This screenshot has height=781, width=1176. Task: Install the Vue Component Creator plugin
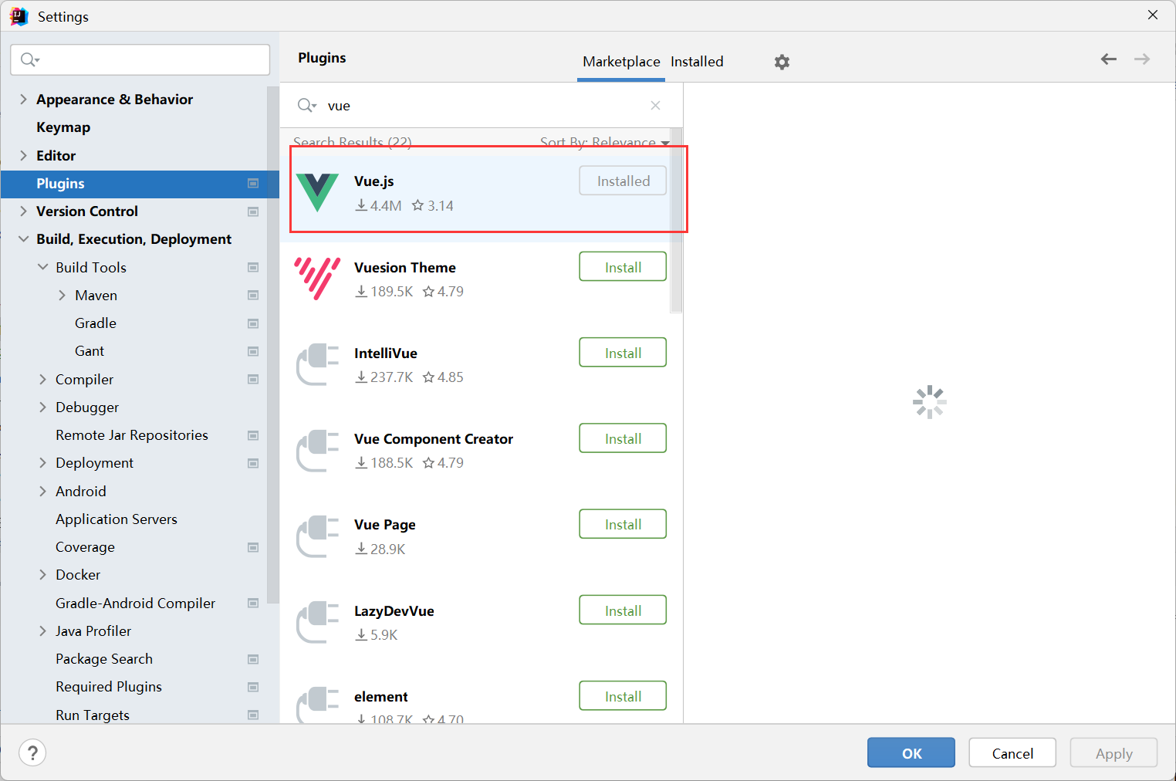[x=623, y=438]
